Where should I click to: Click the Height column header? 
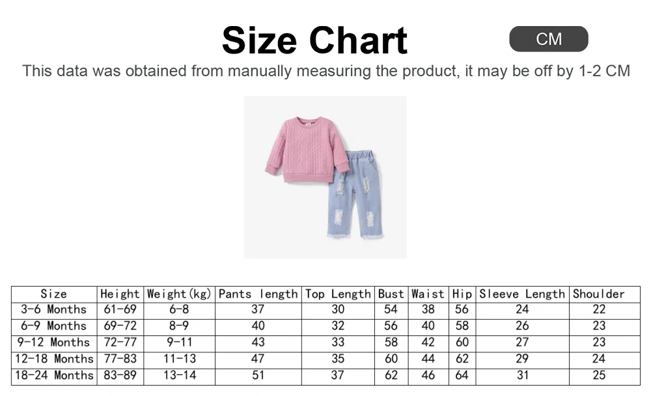point(120,294)
